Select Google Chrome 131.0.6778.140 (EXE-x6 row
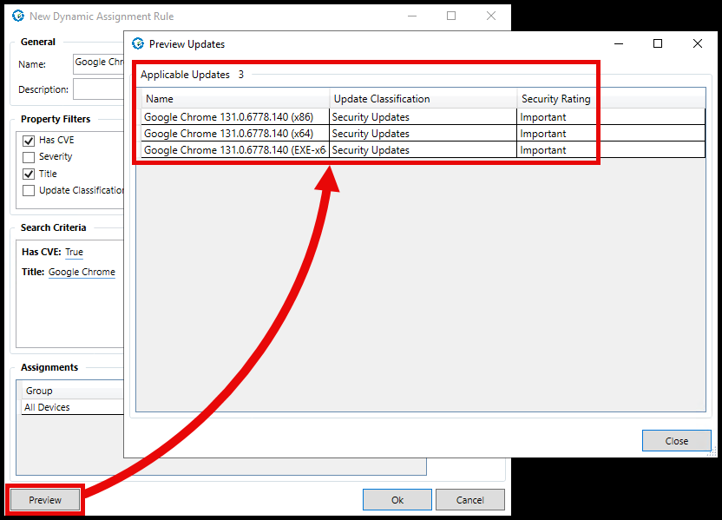722x520 pixels. 423,150
